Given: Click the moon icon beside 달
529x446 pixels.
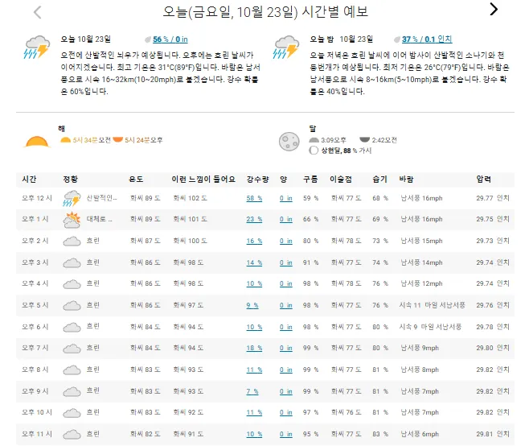Looking at the screenshot, I should point(289,141).
